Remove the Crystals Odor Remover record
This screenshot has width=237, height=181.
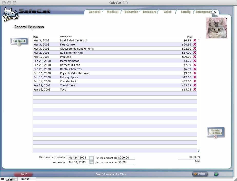[x=195, y=73]
